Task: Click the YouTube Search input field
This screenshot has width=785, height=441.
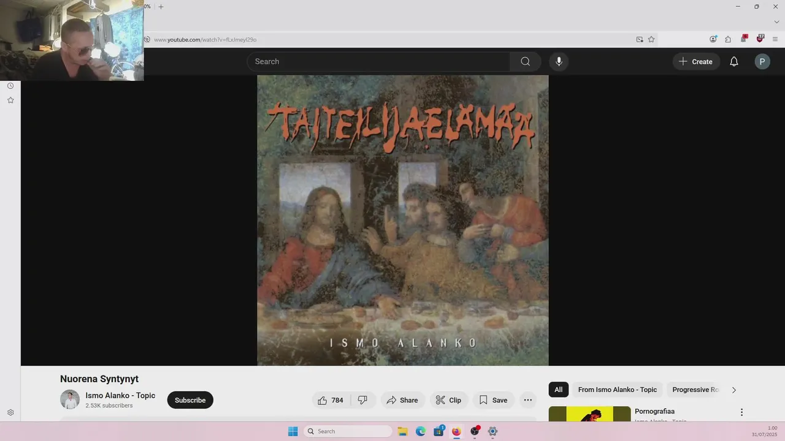Action: [378, 61]
